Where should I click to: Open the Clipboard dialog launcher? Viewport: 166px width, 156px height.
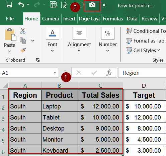tap(38, 60)
